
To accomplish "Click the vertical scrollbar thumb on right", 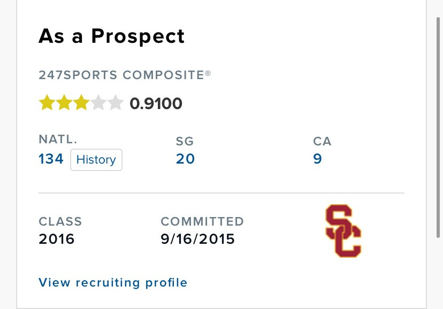I will [438, 128].
